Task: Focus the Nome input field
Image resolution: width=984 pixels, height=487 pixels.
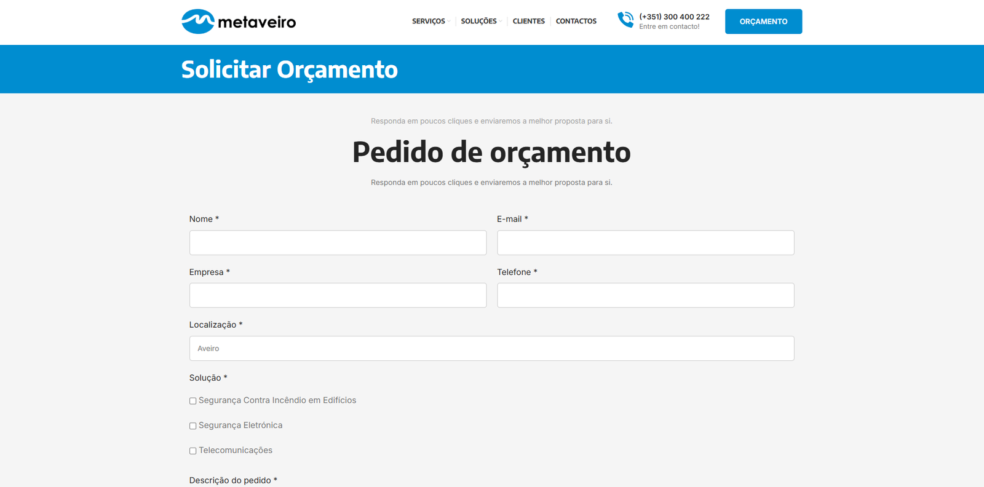Action: (x=338, y=243)
